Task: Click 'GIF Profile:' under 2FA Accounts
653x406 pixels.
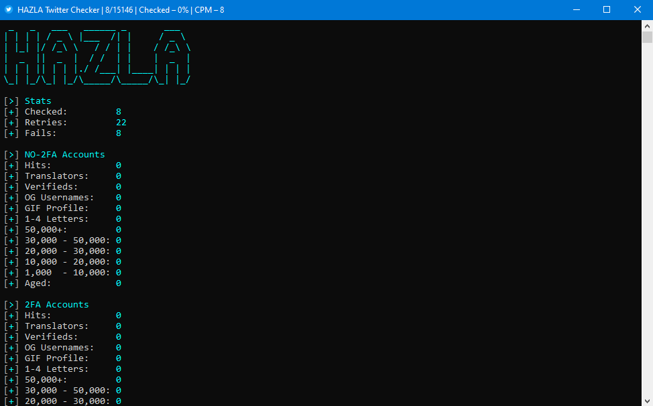Action: [x=56, y=358]
